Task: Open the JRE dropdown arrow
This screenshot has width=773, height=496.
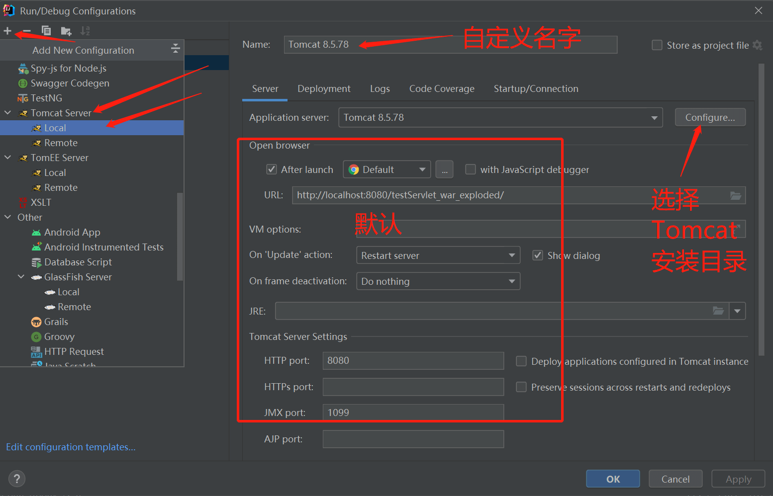Action: pyautogui.click(x=737, y=311)
